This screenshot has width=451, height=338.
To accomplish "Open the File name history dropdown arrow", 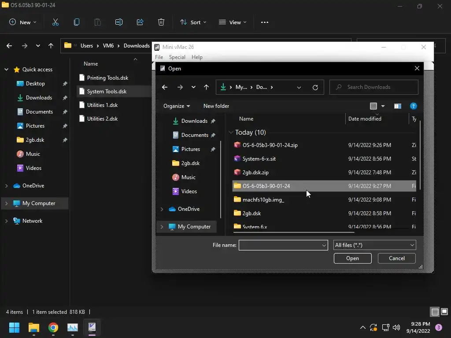I will pos(324,245).
